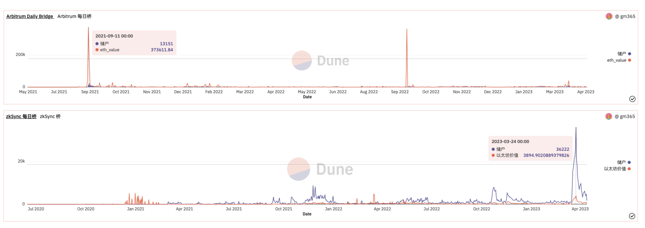Click the Sep 2021 axis label
645x228 pixels.
pyautogui.click(x=90, y=92)
